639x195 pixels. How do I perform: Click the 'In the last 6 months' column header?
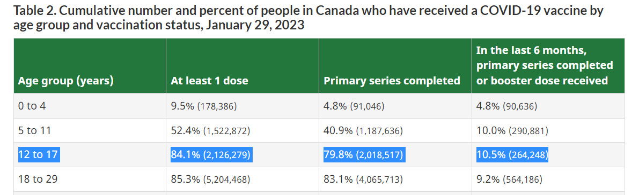coord(548,66)
